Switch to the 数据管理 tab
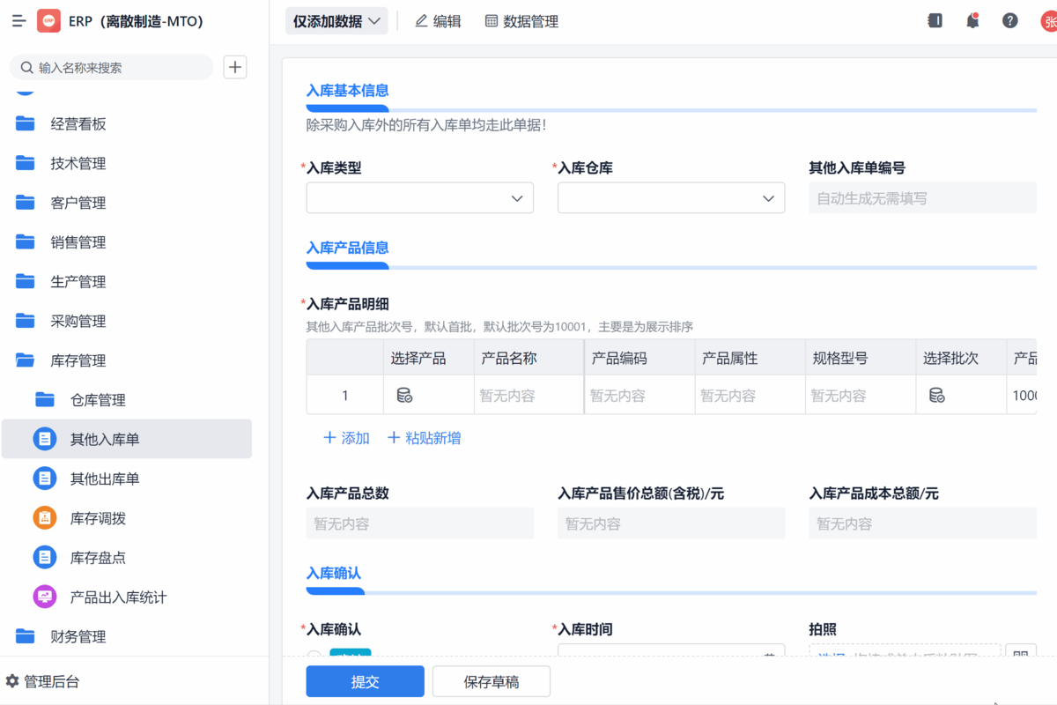Viewport: 1057px width, 705px height. point(521,21)
